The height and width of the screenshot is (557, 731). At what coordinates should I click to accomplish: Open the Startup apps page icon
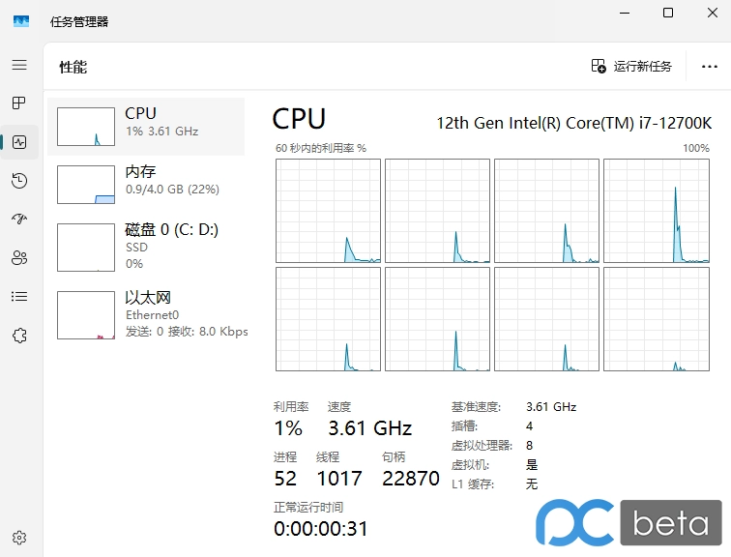point(19,220)
